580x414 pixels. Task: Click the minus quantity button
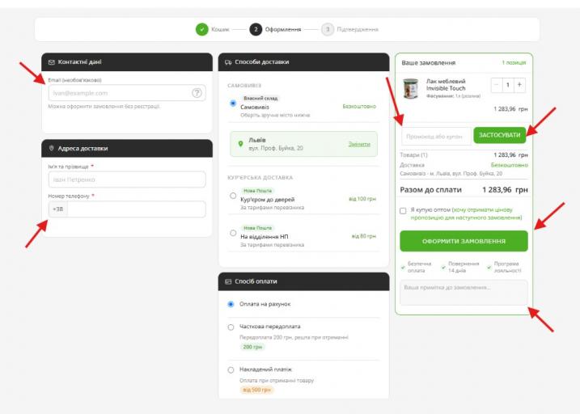497,85
